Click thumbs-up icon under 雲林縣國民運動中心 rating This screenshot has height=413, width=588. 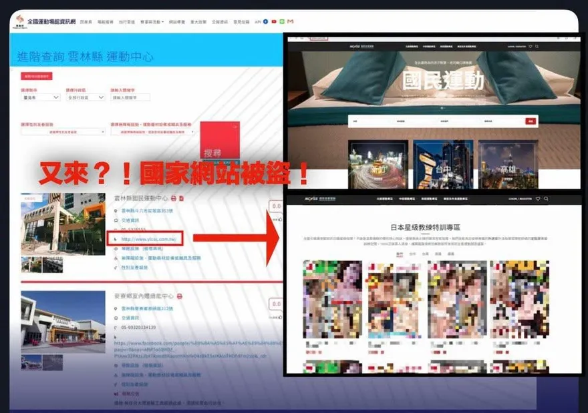click(280, 220)
